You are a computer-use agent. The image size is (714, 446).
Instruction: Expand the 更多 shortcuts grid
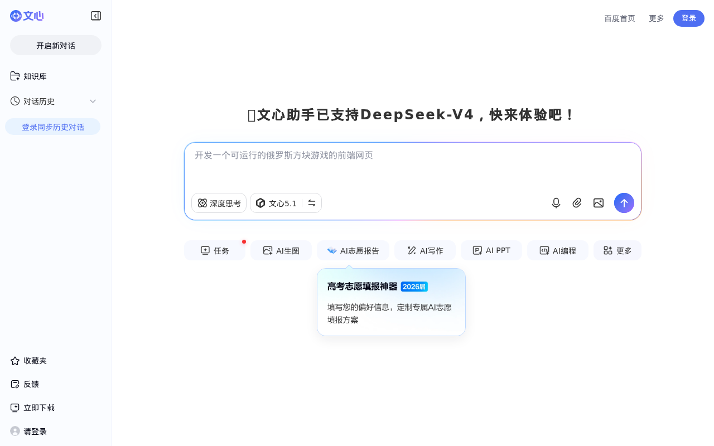click(x=617, y=250)
